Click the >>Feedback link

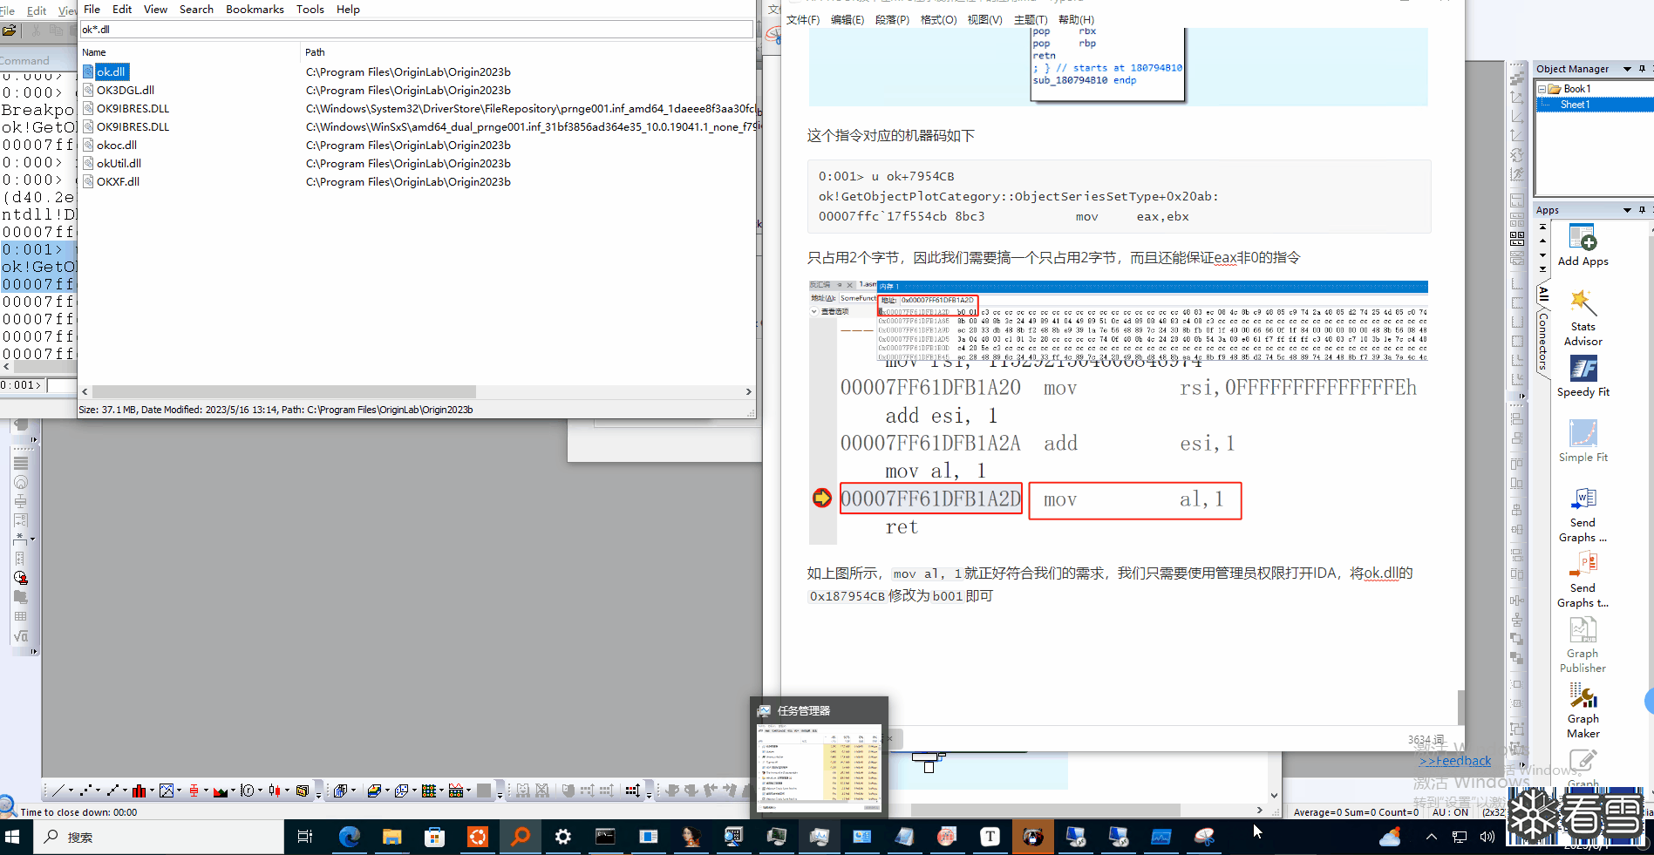pyautogui.click(x=1455, y=761)
